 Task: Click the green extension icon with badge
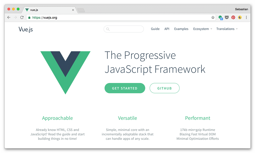(x=220, y=18)
